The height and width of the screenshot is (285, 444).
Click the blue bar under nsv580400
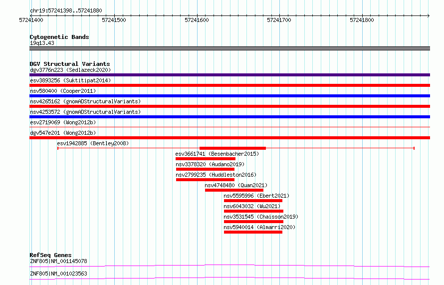(x=229, y=96)
